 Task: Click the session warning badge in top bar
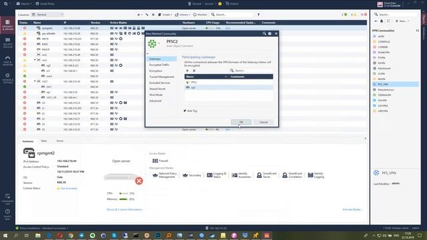pyautogui.click(x=220, y=4)
